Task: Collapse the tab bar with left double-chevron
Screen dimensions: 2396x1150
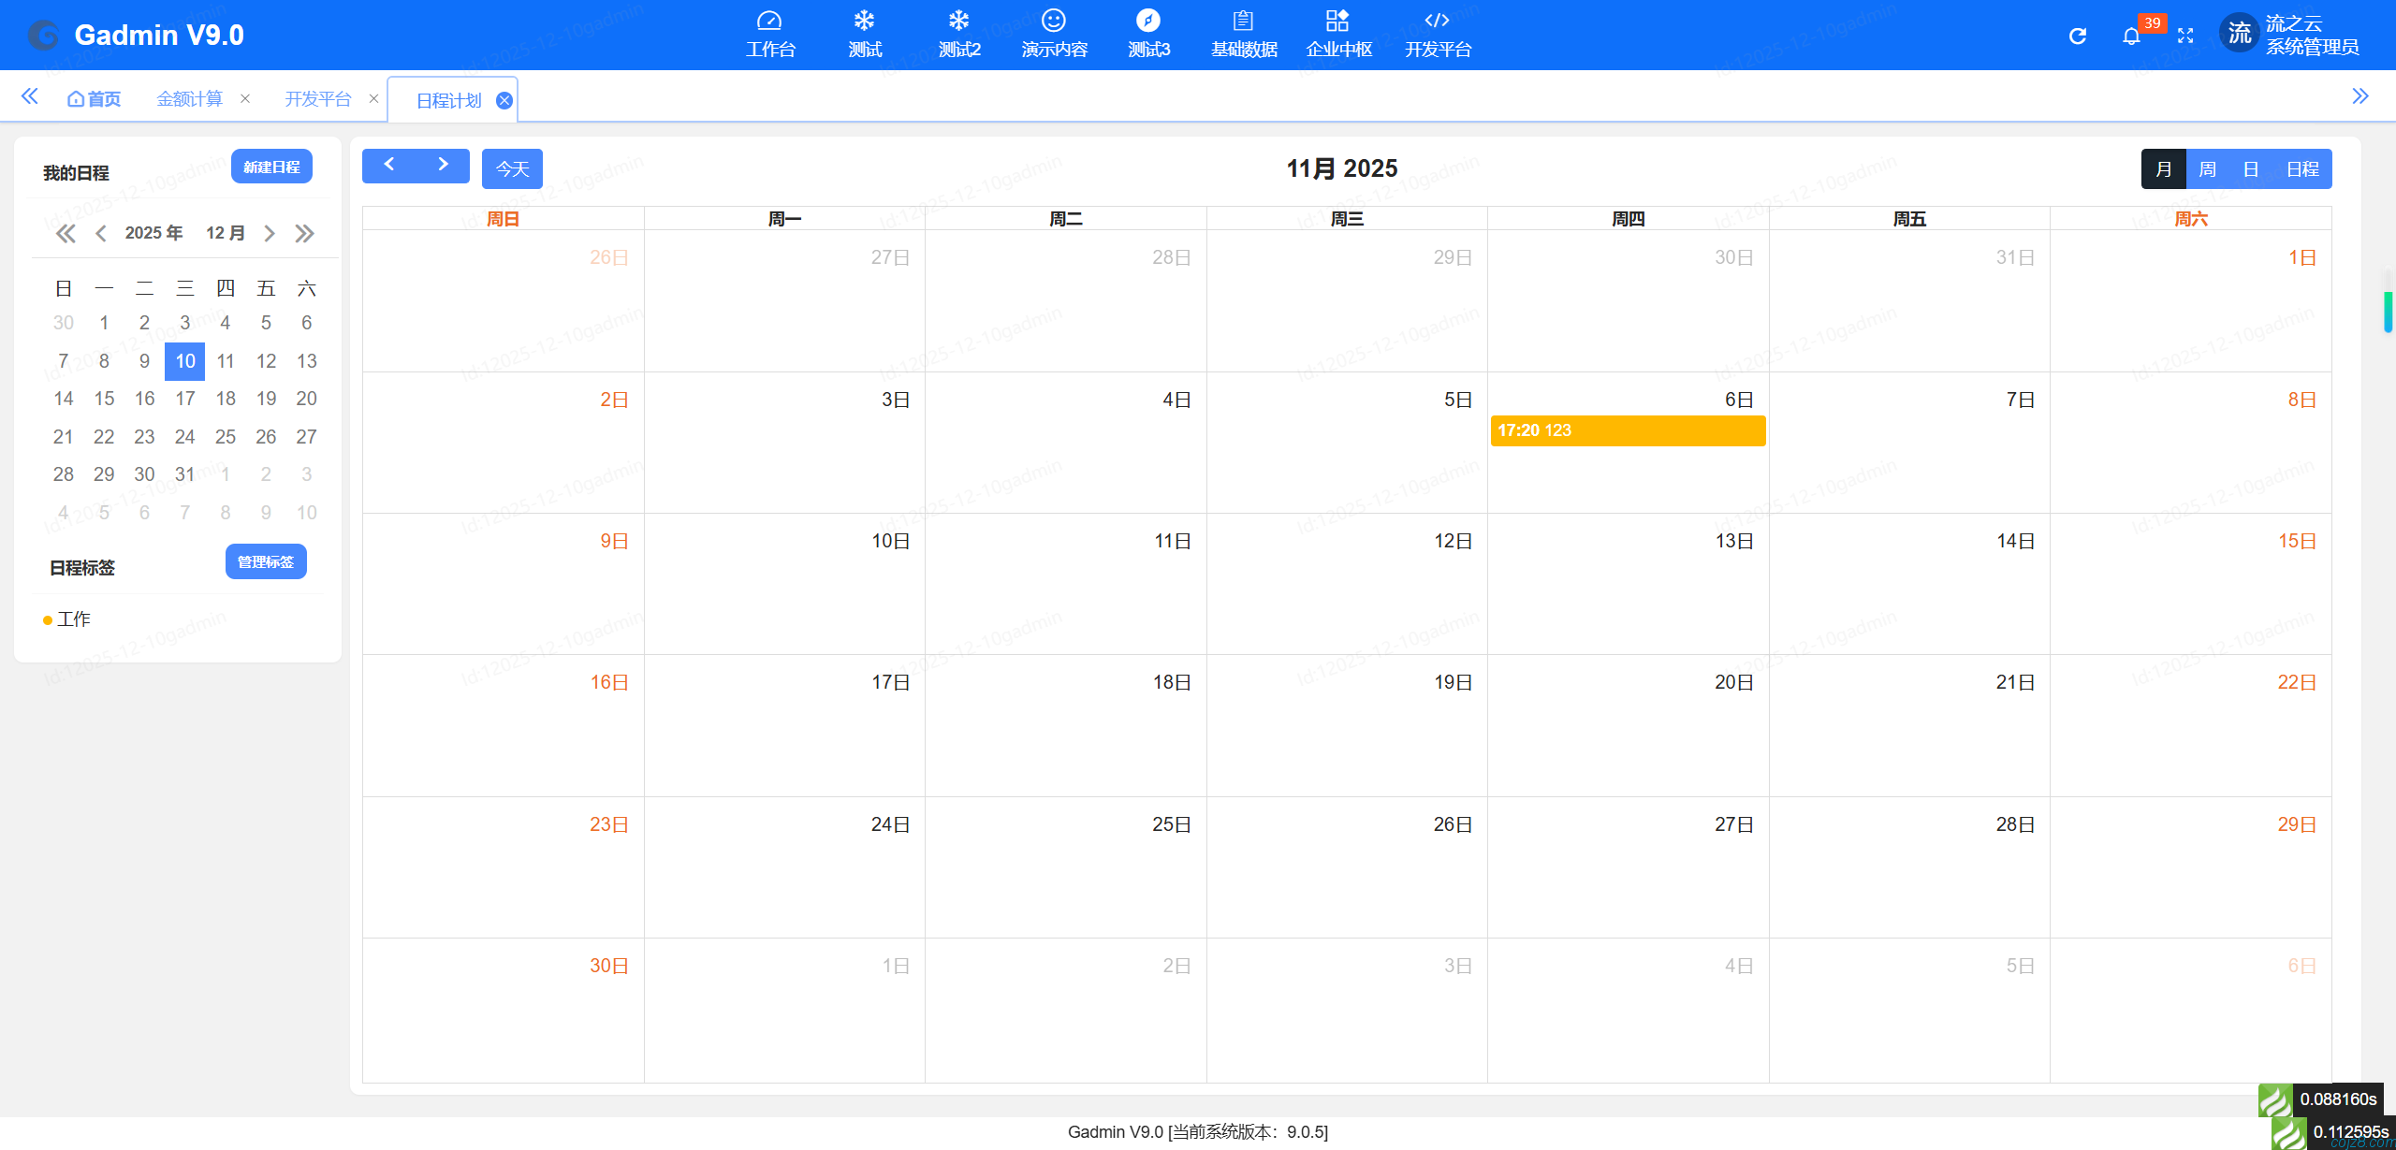Action: coord(29,95)
